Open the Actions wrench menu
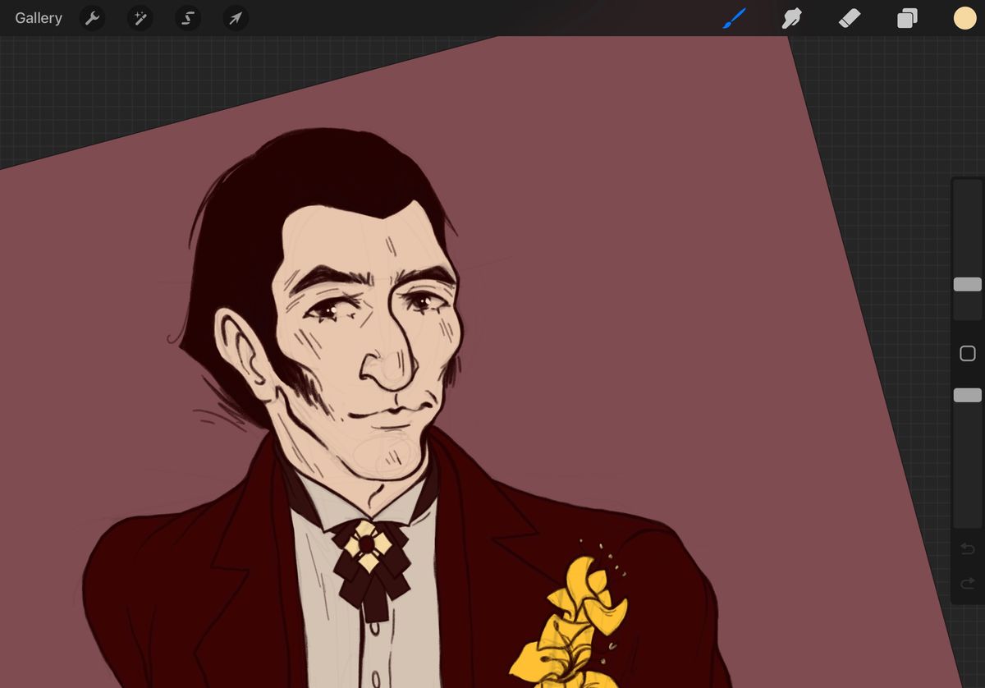The image size is (985, 688). [93, 18]
